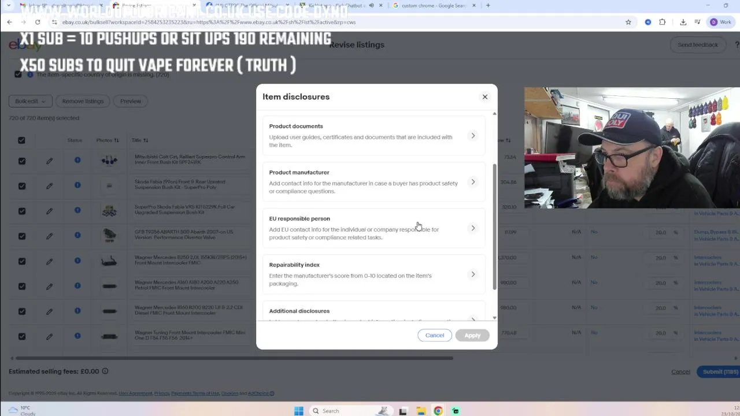
Task: Uncheck the Mitsubishi Colt Czt listing checkbox
Action: tap(21, 161)
